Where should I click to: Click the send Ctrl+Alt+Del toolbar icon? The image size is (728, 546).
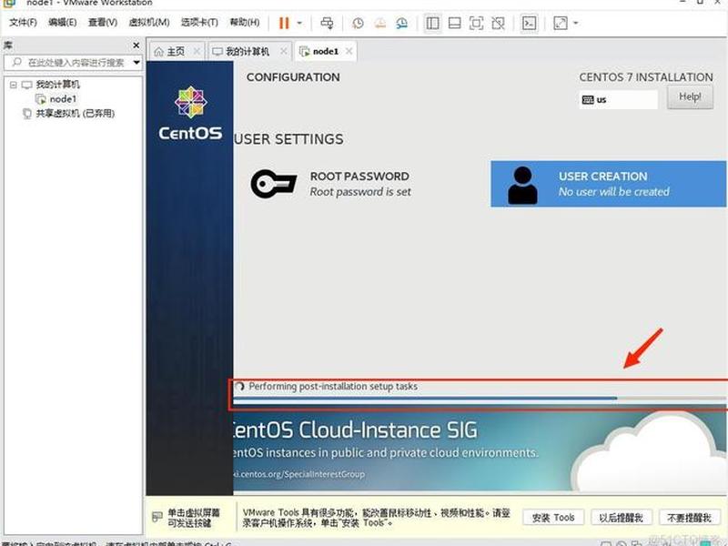tap(327, 23)
